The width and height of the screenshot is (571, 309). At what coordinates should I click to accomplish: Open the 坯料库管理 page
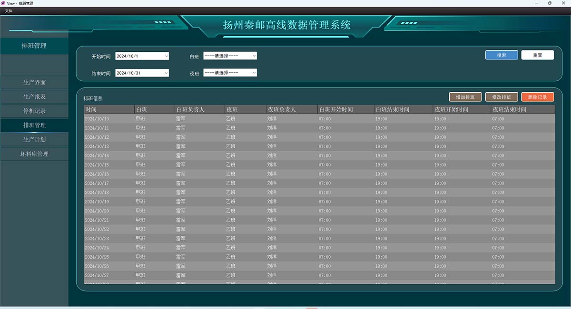click(x=34, y=154)
